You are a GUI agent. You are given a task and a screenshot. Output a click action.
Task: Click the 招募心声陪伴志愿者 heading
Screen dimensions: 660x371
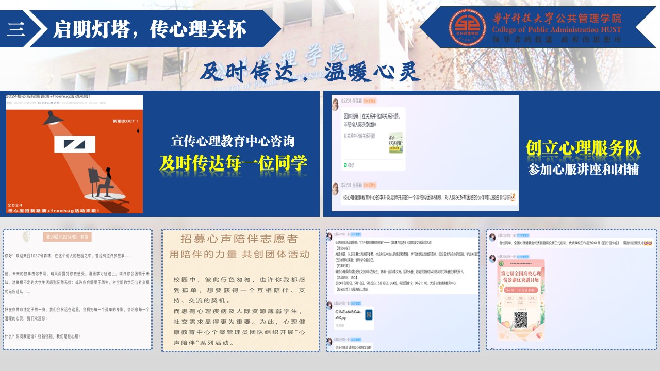point(239,239)
